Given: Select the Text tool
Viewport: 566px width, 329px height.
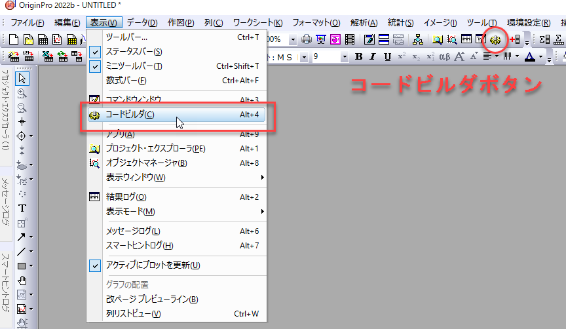Looking at the screenshot, I should [22, 208].
